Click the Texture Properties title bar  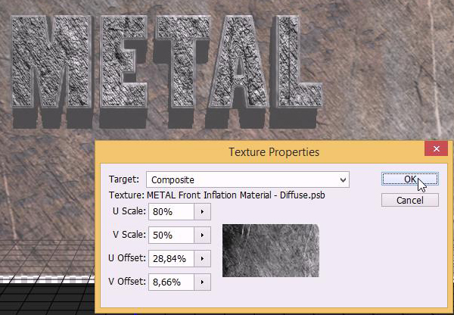(x=272, y=151)
